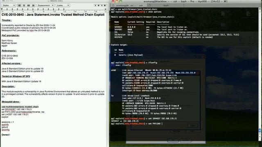Image resolution: width=262 pixels, height=147 pixels.
Task: Click the 'exploit' line in the document
Action: (5, 117)
